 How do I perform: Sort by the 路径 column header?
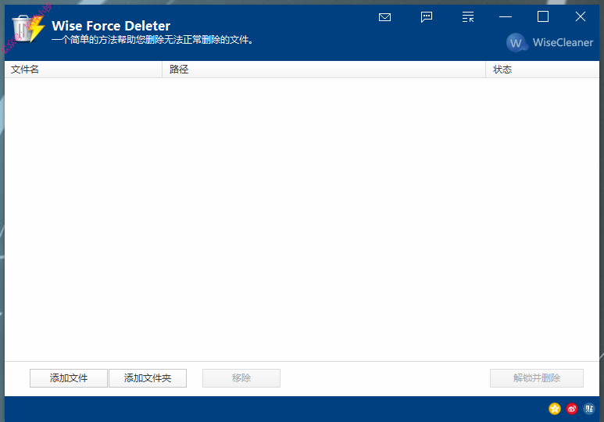click(323, 70)
